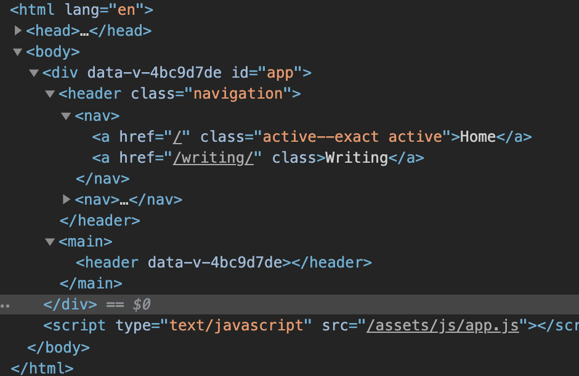Select the html lang="en" opening tag
Image resolution: width=579 pixels, height=376 pixels.
(x=81, y=10)
